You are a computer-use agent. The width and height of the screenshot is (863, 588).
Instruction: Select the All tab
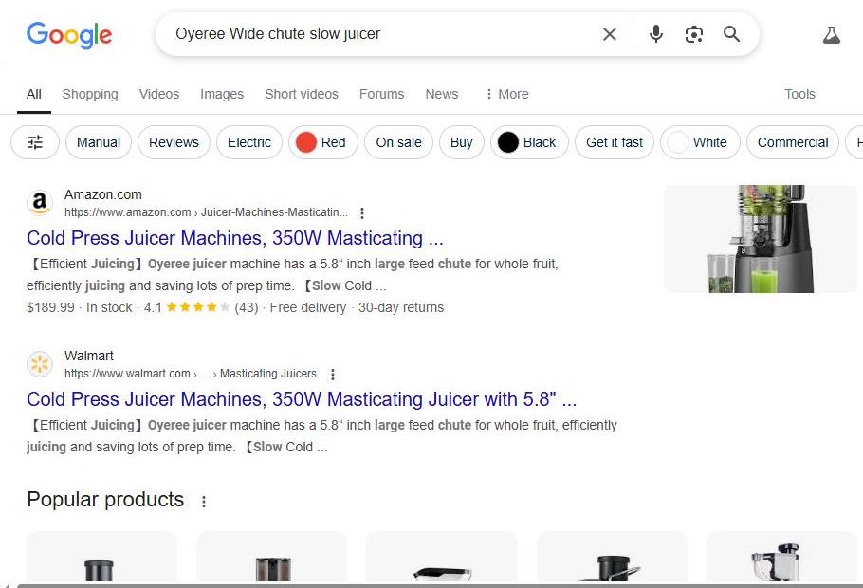(x=33, y=94)
